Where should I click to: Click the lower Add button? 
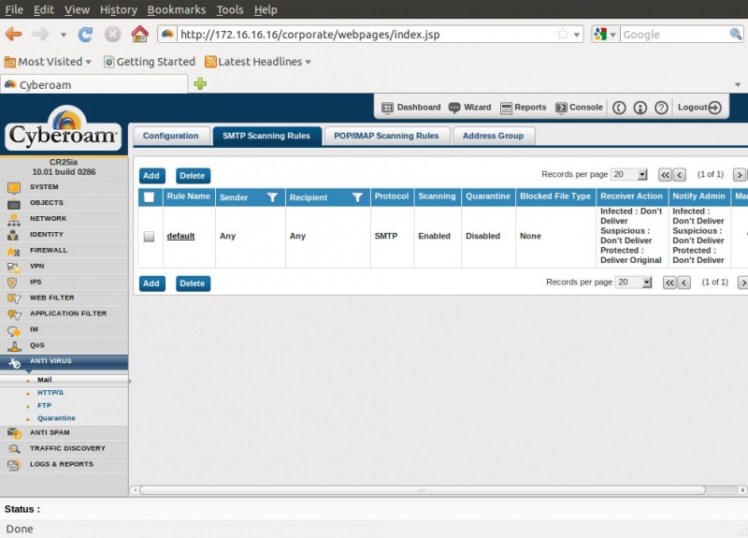click(x=151, y=284)
